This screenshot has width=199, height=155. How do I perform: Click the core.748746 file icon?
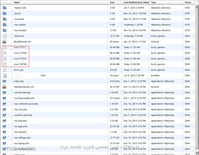click(x=5, y=64)
